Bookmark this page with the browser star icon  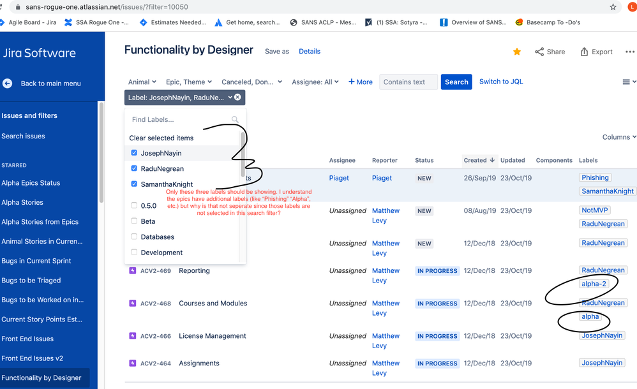pos(613,7)
